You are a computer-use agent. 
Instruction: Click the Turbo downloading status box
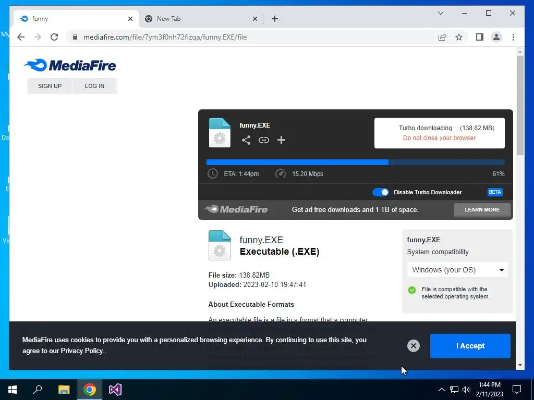tap(439, 133)
